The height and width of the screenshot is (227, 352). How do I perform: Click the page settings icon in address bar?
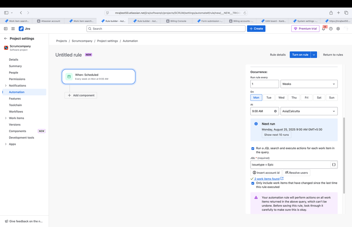pos(107,13)
